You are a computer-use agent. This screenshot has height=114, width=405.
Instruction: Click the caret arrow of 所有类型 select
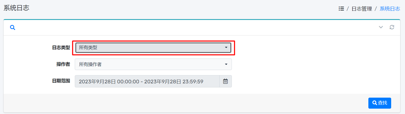point(226,48)
